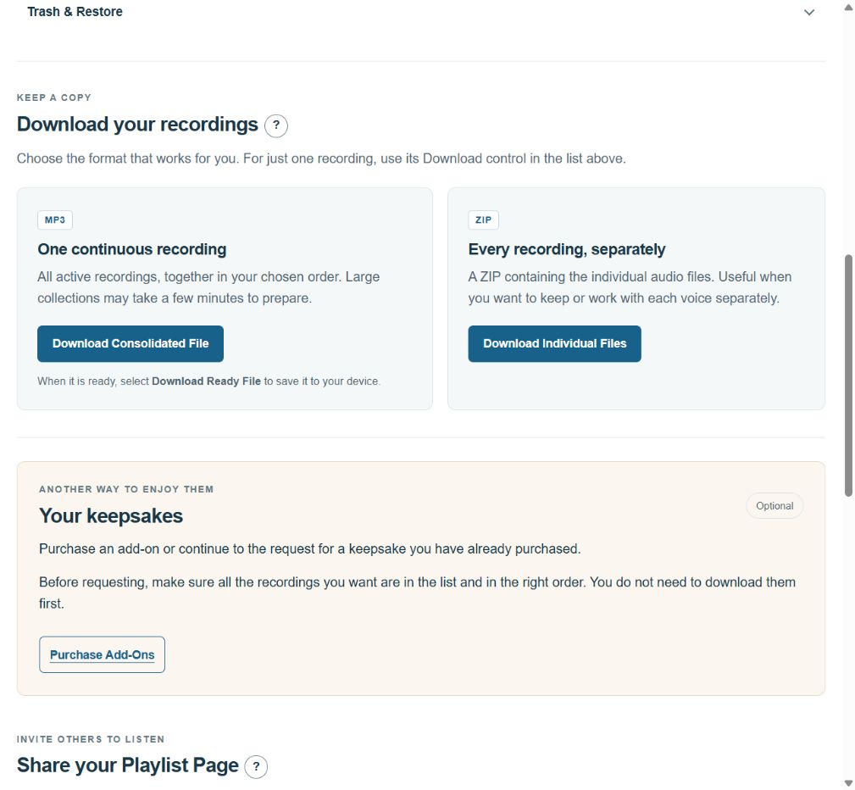Select the Trash & Restore heading text
The image size is (855, 790).
coord(75,12)
